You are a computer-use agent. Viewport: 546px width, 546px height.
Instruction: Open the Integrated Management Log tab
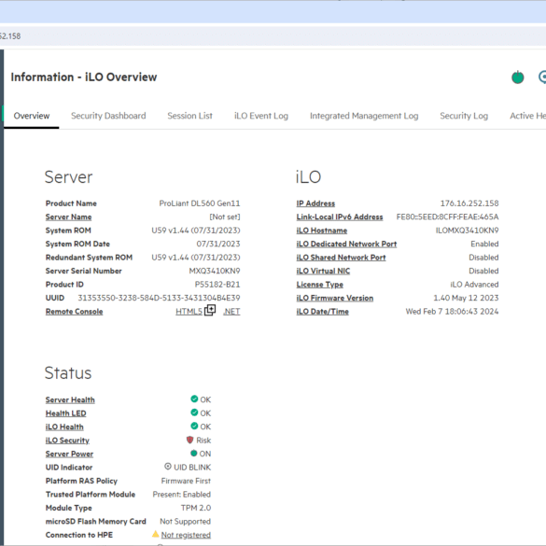click(364, 116)
